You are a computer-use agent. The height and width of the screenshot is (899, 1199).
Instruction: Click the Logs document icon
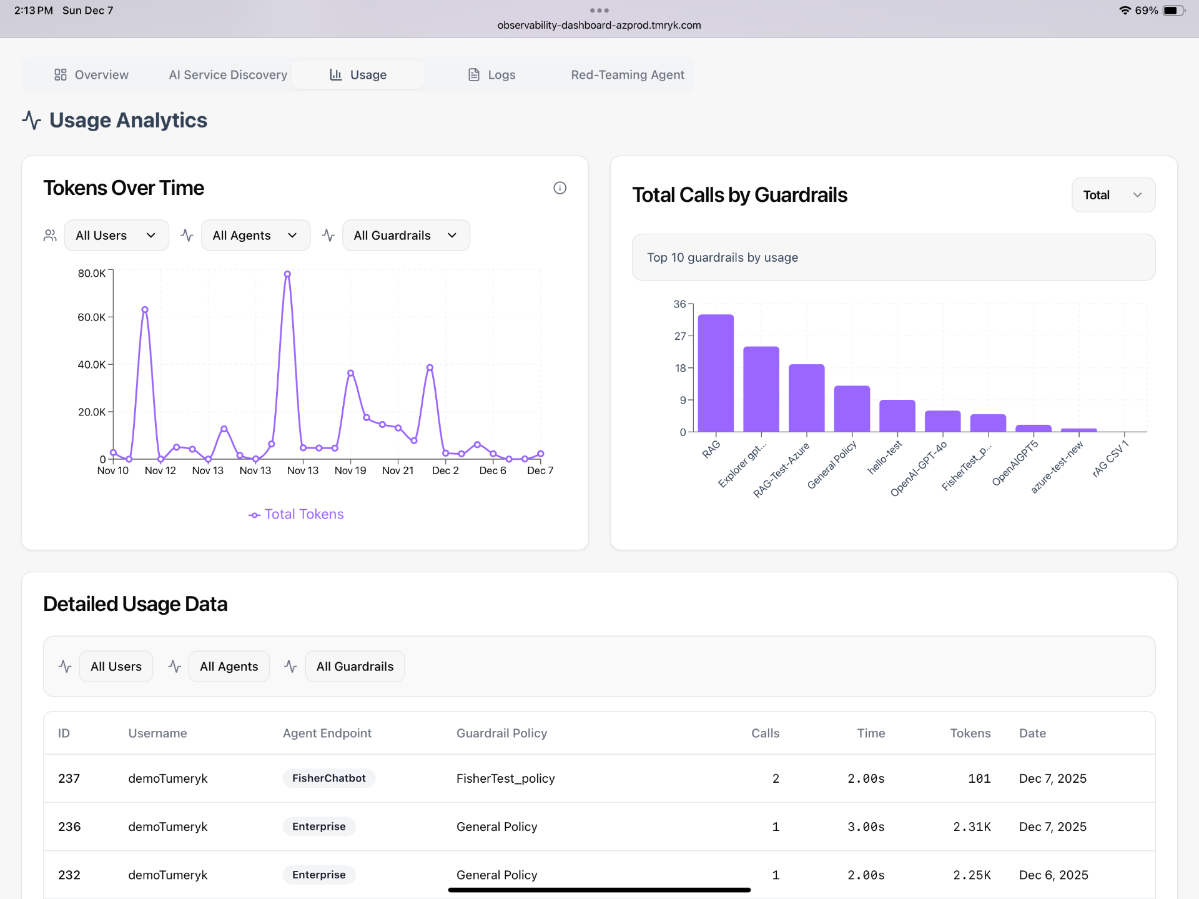(x=474, y=74)
